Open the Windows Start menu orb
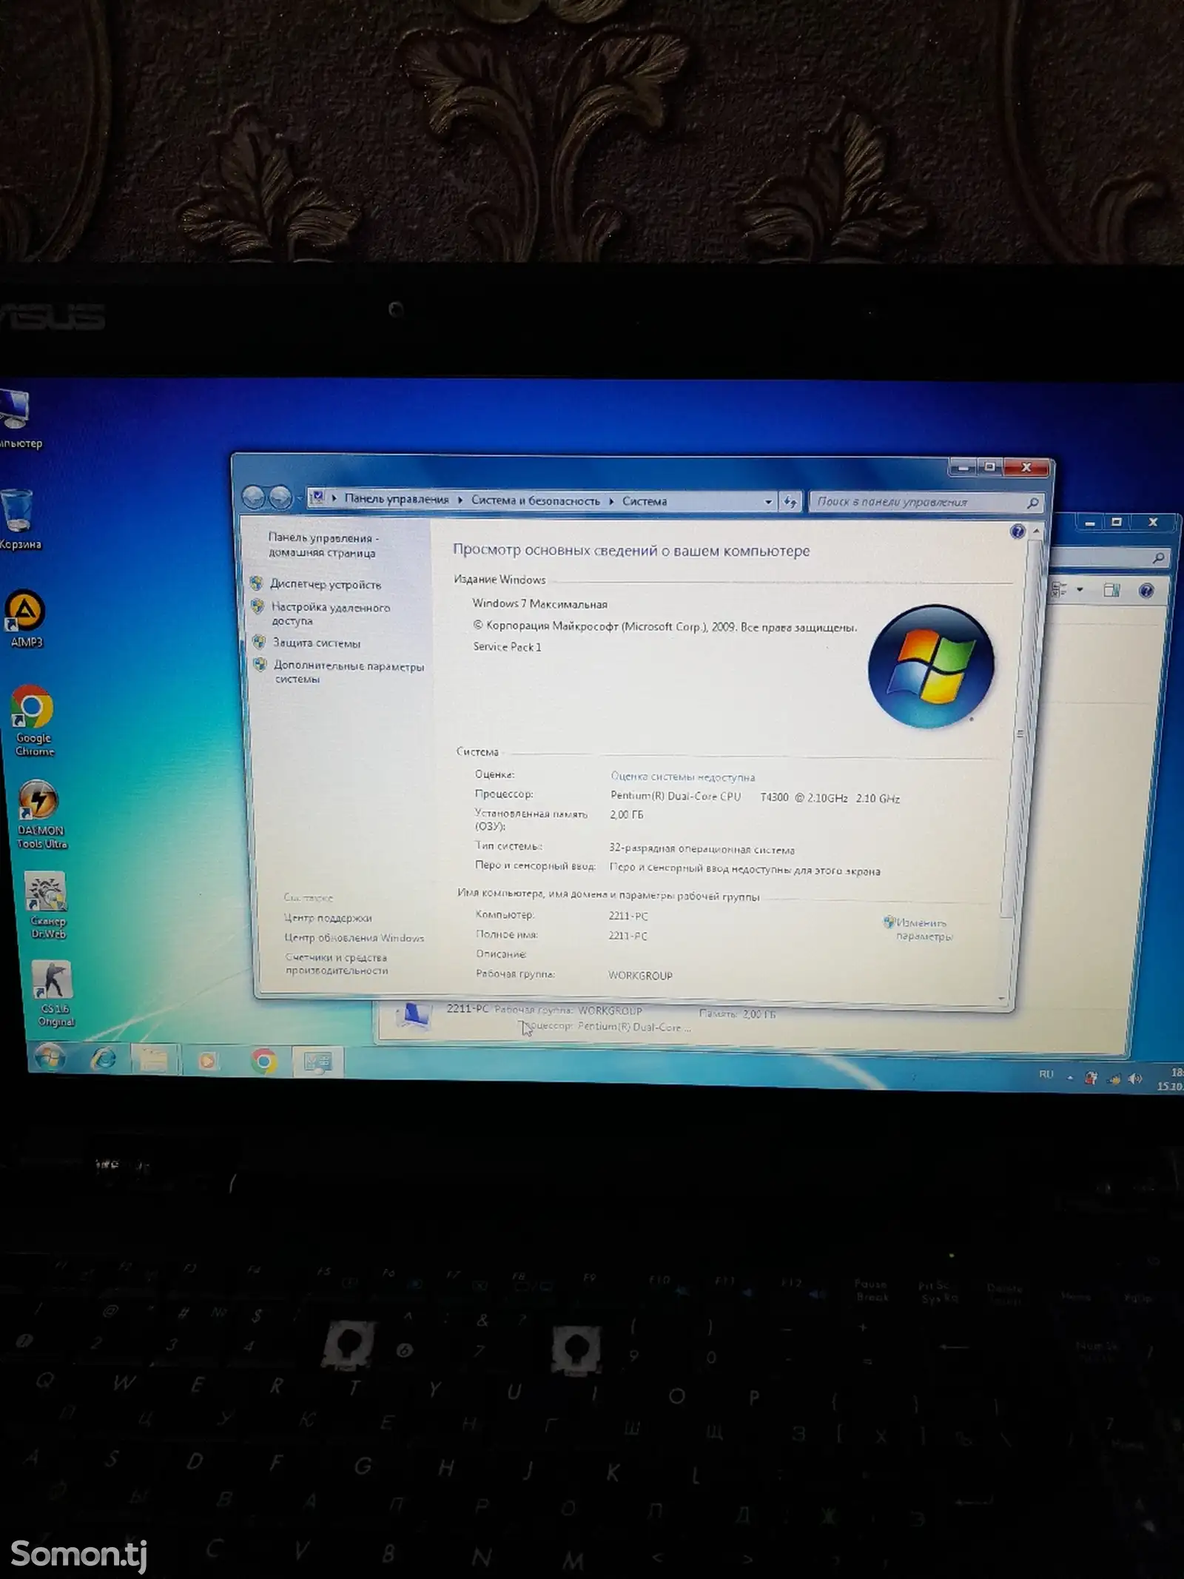Image resolution: width=1184 pixels, height=1579 pixels. pos(49,1059)
